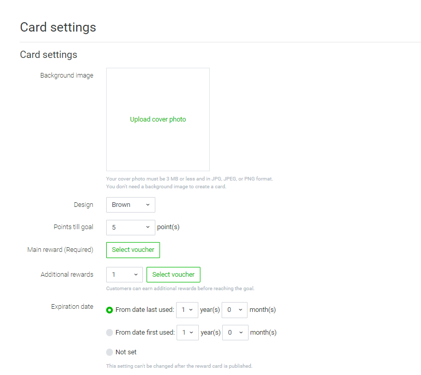Click the 'Upload cover photo' link
This screenshot has width=421, height=375.
(x=158, y=119)
